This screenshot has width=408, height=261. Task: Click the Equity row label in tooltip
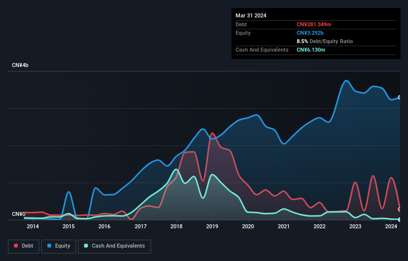click(243, 33)
